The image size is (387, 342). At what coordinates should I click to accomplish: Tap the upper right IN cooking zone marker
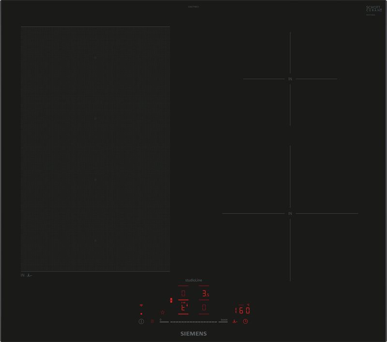(290, 78)
